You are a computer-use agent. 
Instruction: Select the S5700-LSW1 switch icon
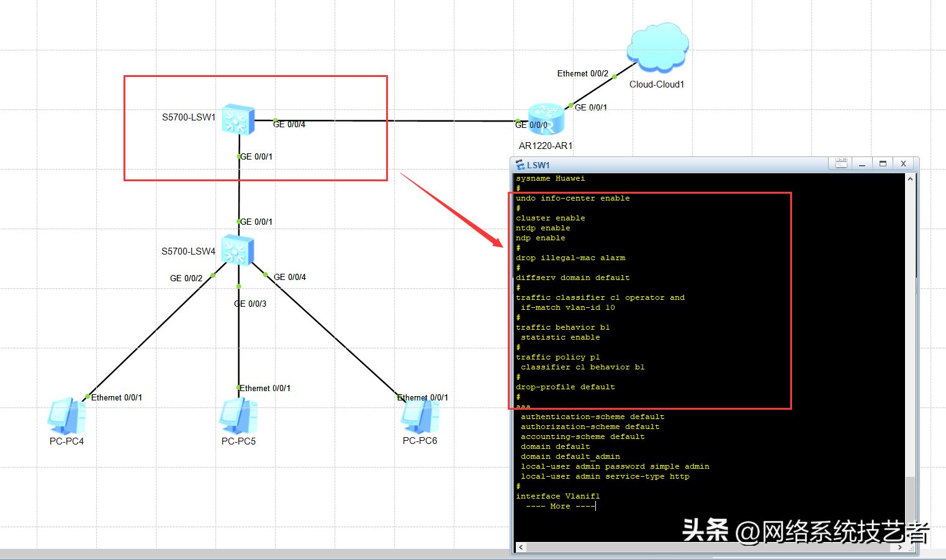(x=238, y=119)
